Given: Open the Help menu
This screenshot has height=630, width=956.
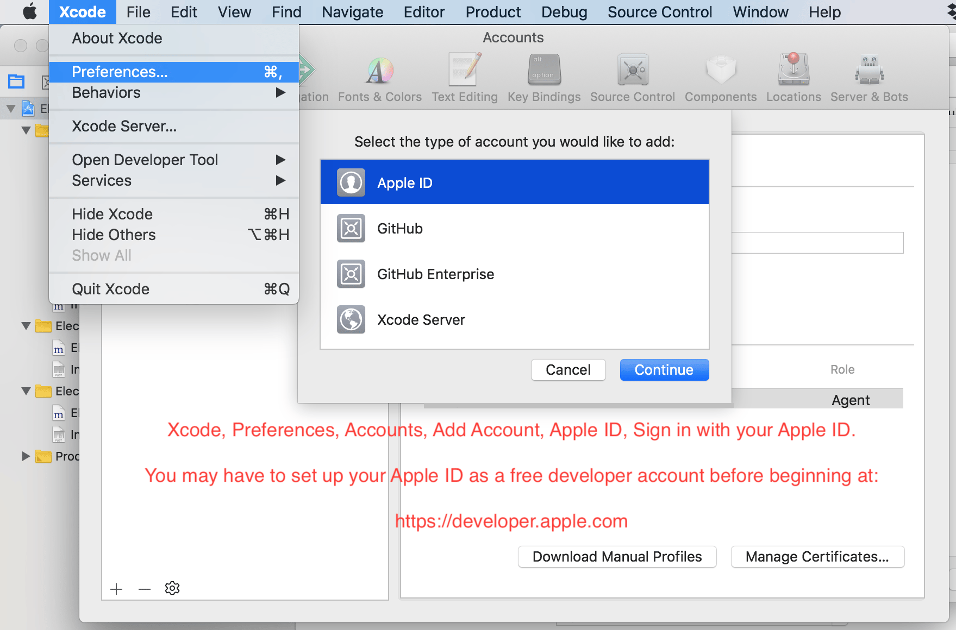Looking at the screenshot, I should click(x=824, y=12).
